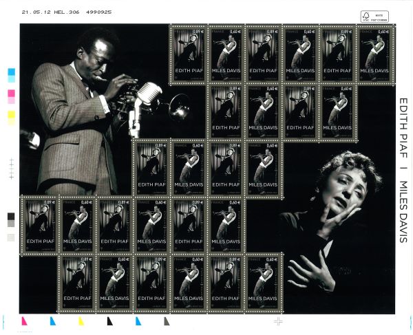Select the solid yellow color swatch
The height and width of the screenshot is (335, 413).
pyautogui.click(x=11, y=114)
